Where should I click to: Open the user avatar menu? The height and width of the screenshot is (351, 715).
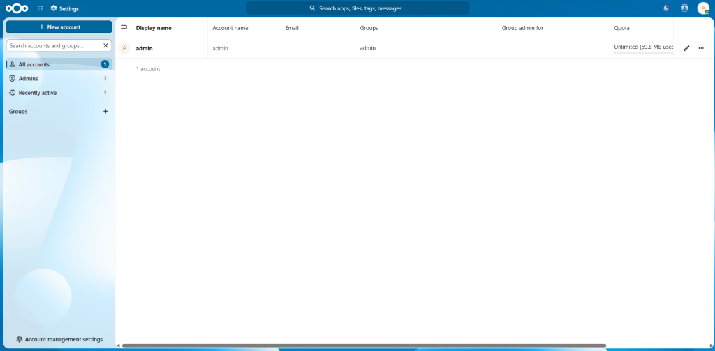pos(702,8)
